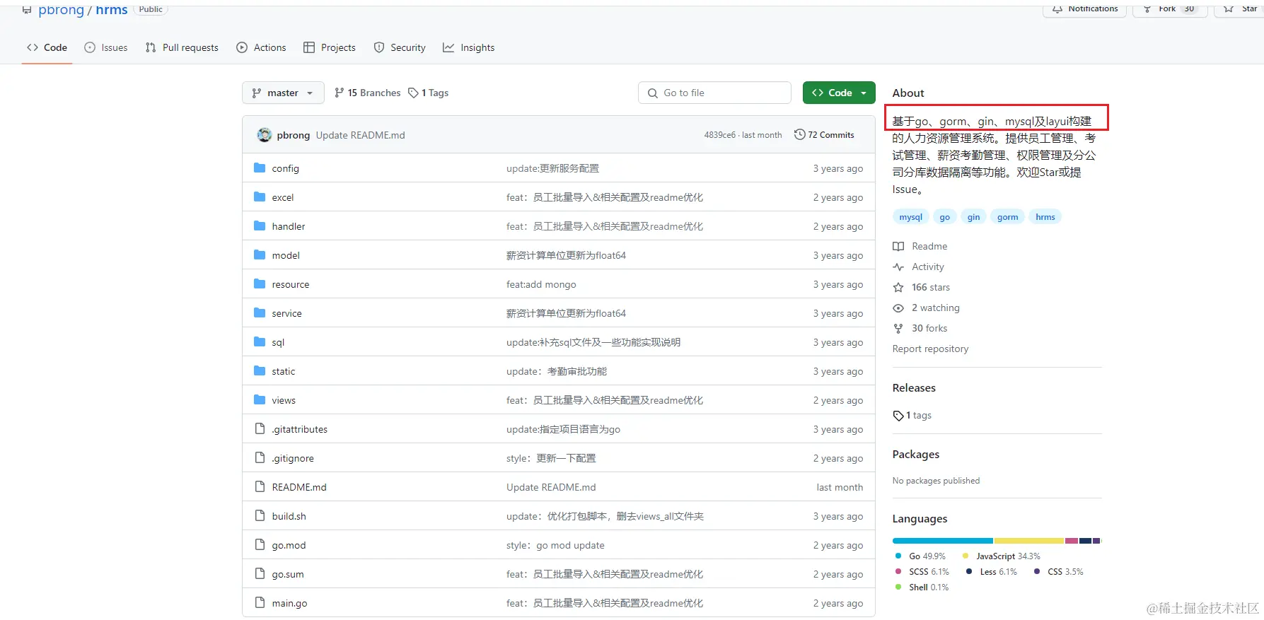Click the hrms topic tag
Image resolution: width=1264 pixels, height=620 pixels.
[x=1045, y=217]
